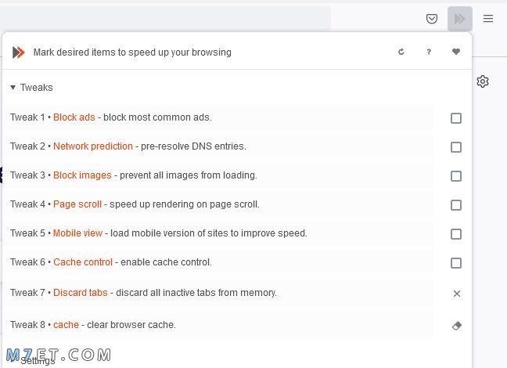Enable the Mobile view checkbox
The height and width of the screenshot is (368, 507).
pos(456,234)
